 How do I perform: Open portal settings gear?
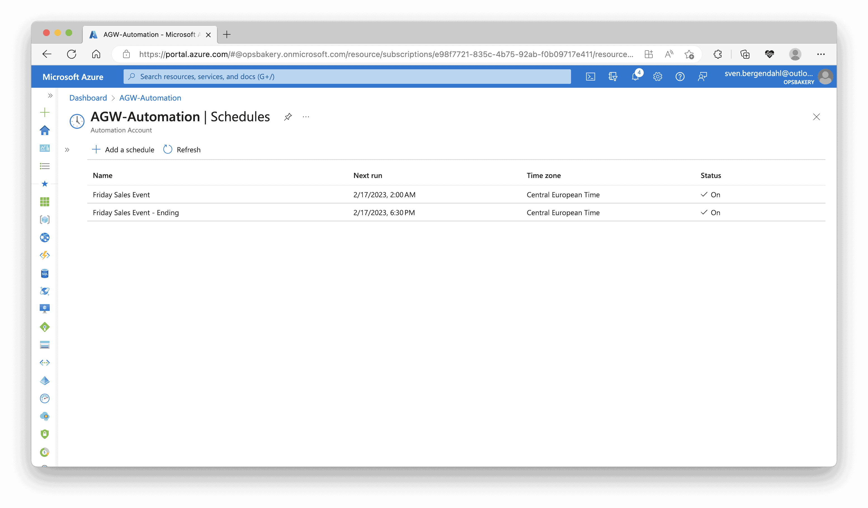(x=657, y=76)
